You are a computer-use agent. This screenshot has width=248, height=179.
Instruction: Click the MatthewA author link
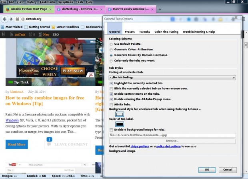(16, 92)
